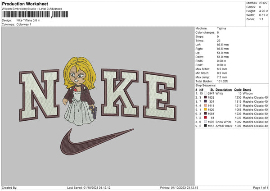The height and width of the screenshot is (191, 270).
Task: Click the red swatch for thread 61
Action: click(206, 118)
